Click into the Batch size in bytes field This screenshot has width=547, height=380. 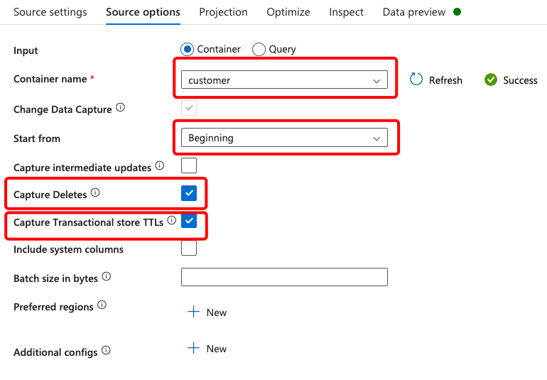[x=284, y=277]
